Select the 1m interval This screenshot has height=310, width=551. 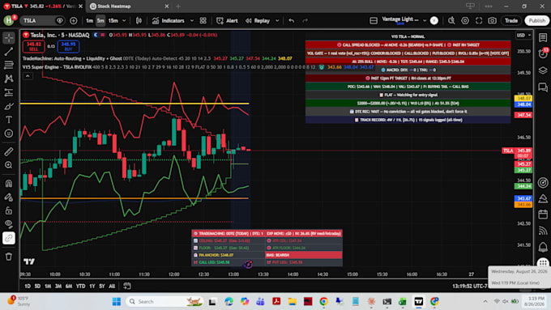click(x=89, y=21)
